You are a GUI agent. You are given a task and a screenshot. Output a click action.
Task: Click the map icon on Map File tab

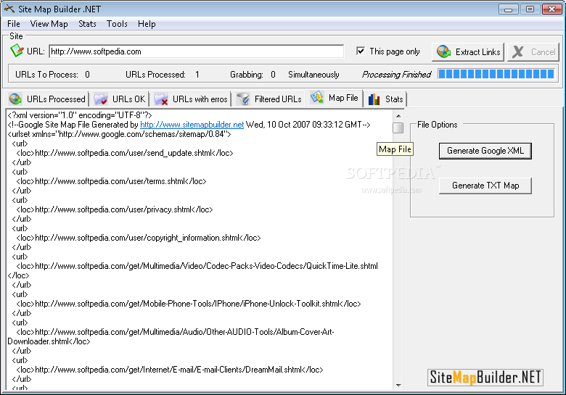tap(317, 97)
